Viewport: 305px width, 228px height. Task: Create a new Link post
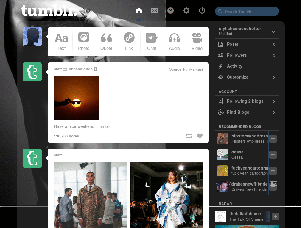pos(129,42)
